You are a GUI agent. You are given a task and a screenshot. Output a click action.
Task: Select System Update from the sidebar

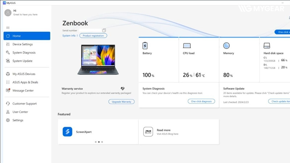point(22,61)
